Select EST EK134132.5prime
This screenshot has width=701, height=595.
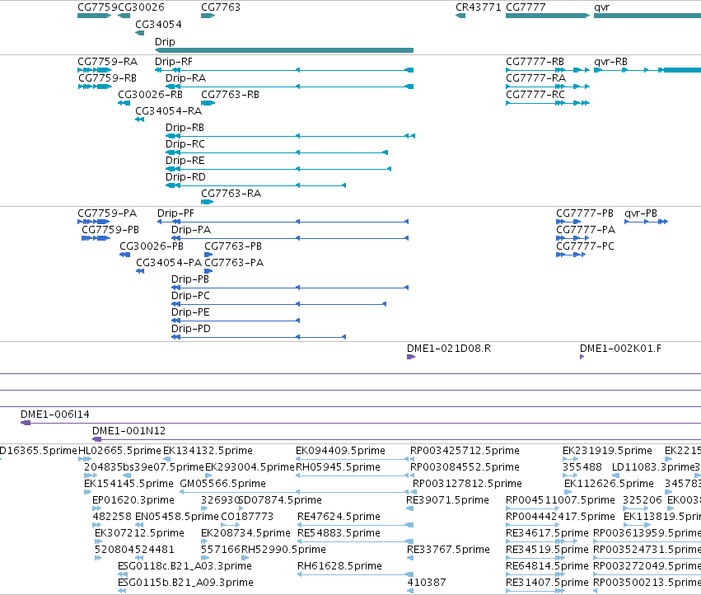(166, 459)
